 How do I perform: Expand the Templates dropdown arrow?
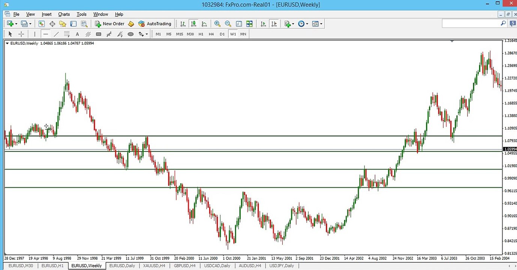[321, 24]
